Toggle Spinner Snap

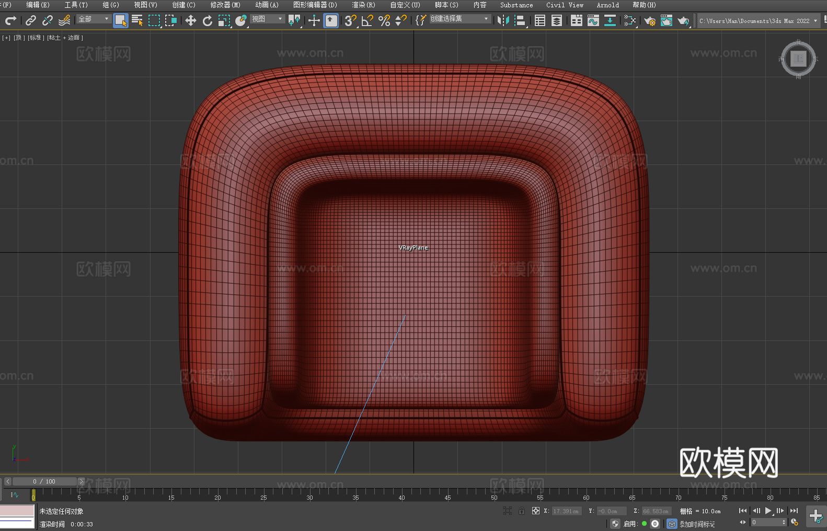(401, 20)
